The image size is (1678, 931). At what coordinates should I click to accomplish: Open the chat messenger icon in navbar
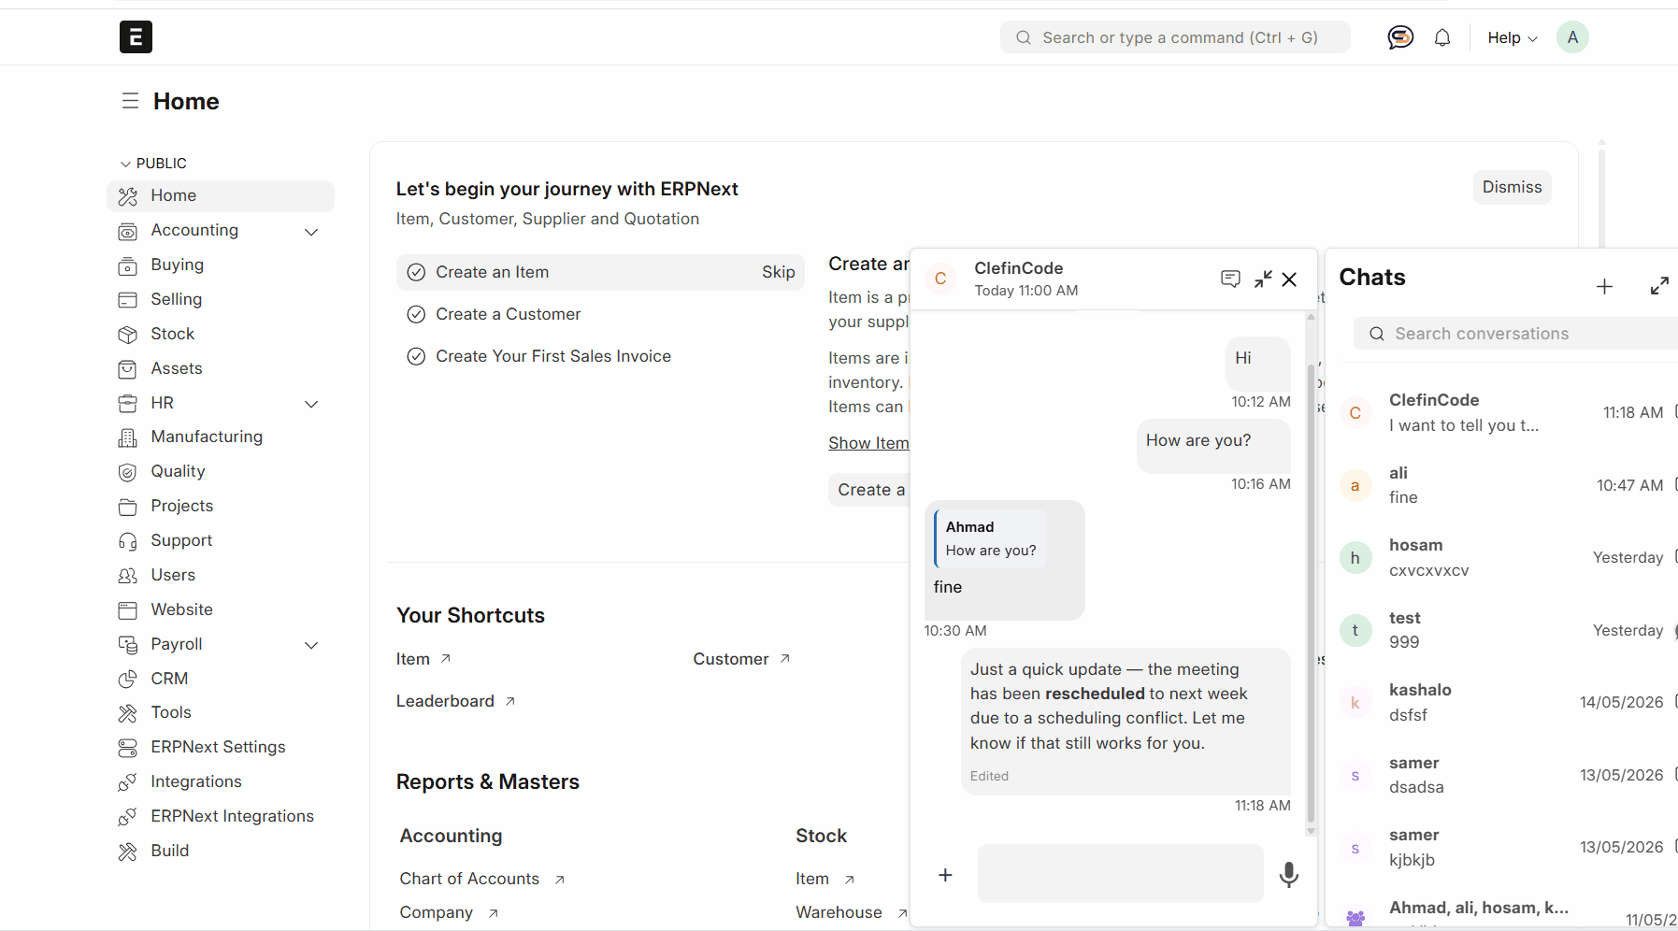pyautogui.click(x=1400, y=37)
